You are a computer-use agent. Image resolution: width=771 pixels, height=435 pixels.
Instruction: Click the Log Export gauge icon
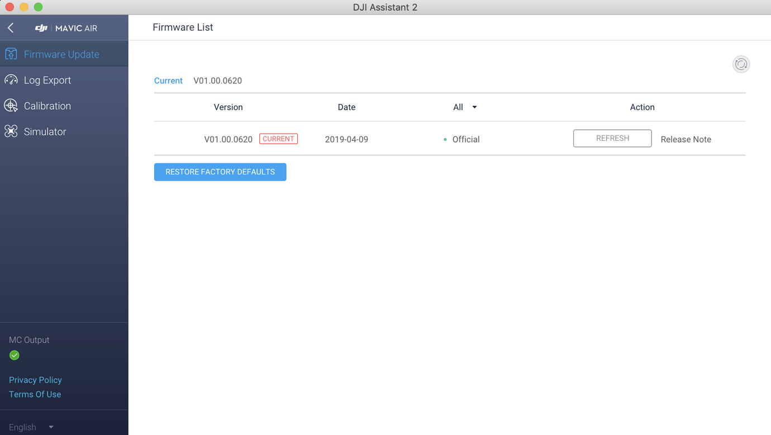pyautogui.click(x=11, y=80)
